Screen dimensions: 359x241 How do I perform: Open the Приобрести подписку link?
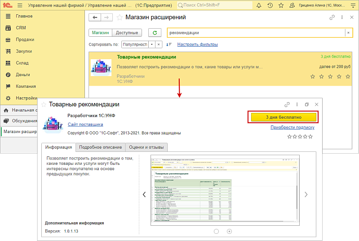[292, 127]
